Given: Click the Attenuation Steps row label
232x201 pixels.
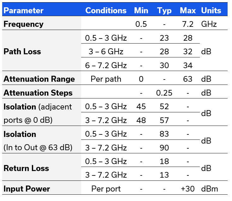Looking at the screenshot, I should 38,93.
